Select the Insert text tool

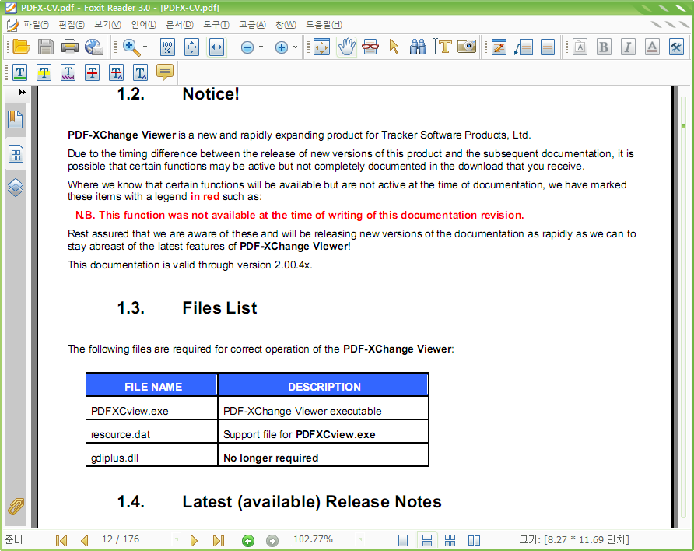(x=140, y=72)
